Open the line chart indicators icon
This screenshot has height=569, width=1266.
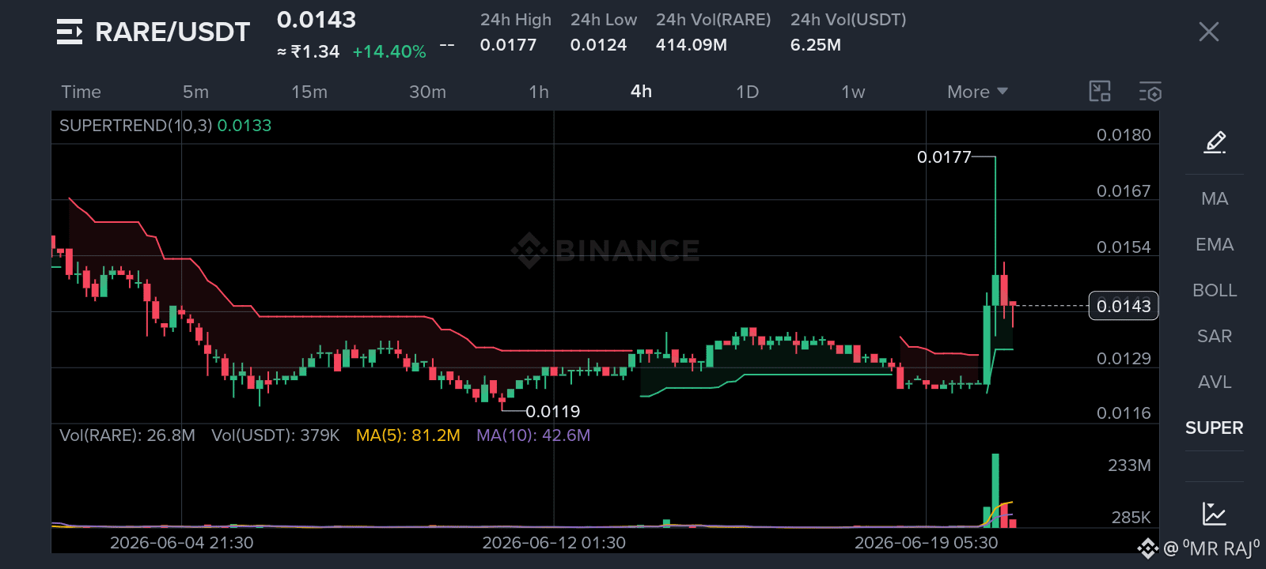point(1215,514)
